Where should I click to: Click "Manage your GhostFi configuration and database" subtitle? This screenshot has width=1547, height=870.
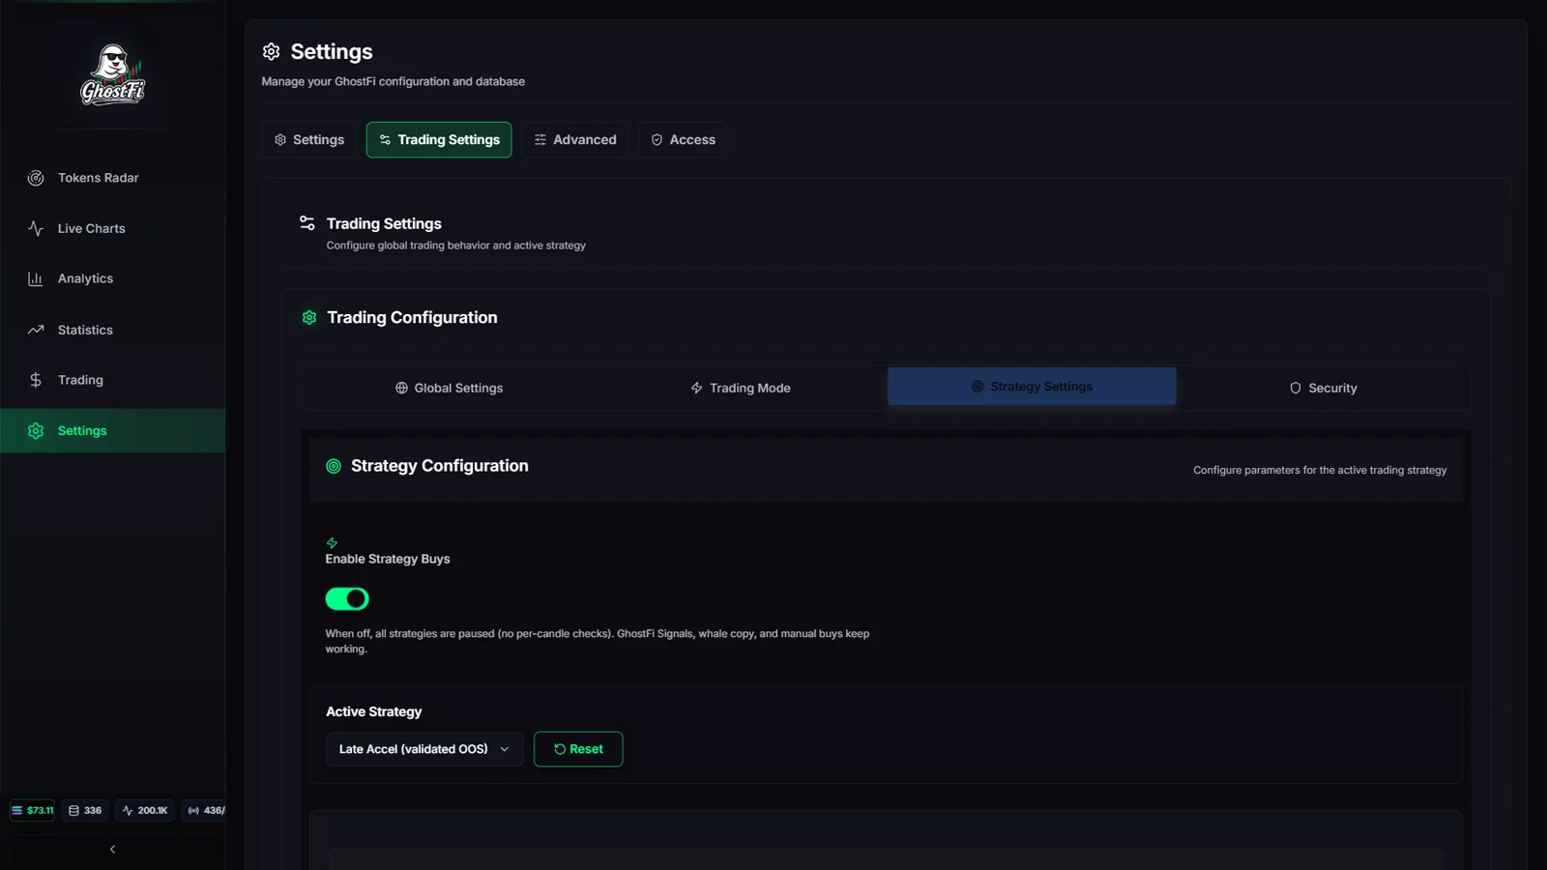[x=394, y=81]
